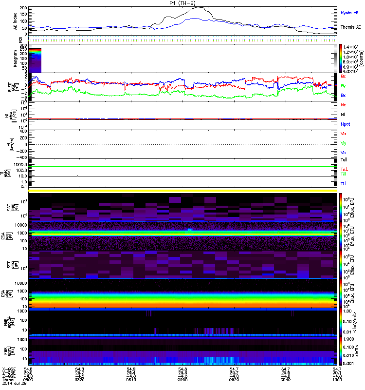The height and width of the screenshot is (390, 365).
Task: Select the "Kyoto AE" legend label
Action: pos(349,13)
